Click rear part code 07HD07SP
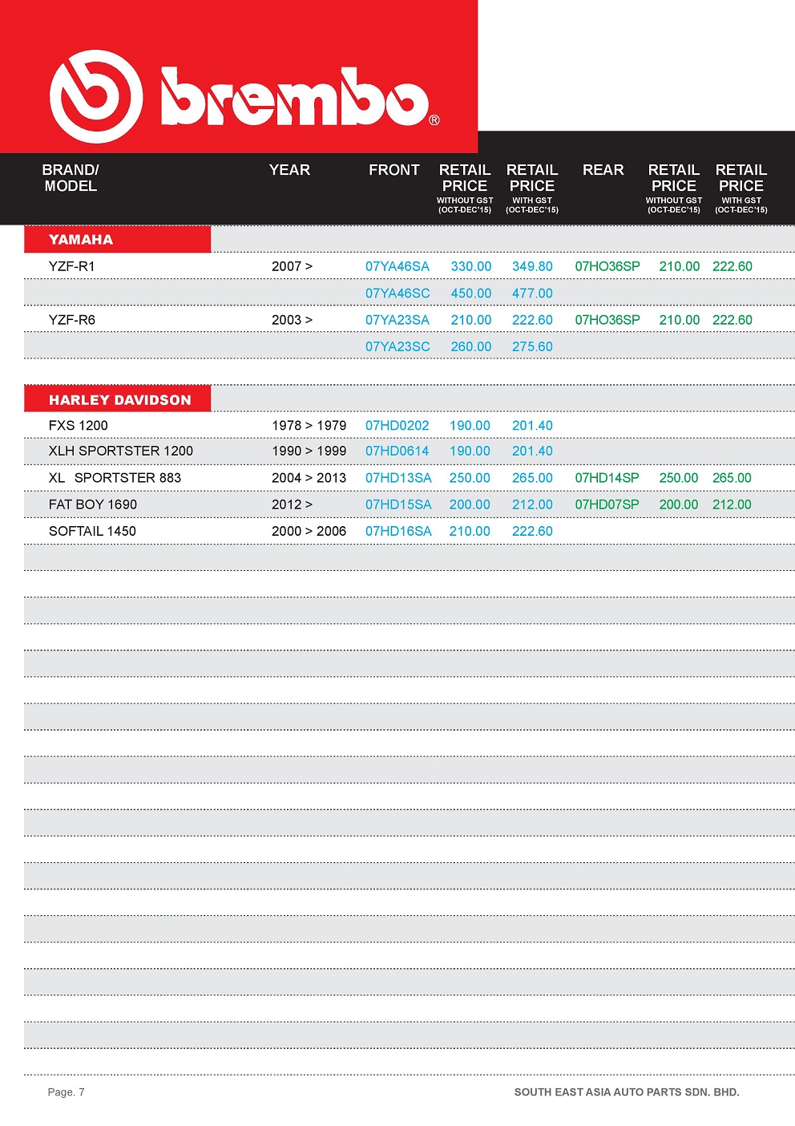This screenshot has height=1126, width=795. click(x=607, y=504)
